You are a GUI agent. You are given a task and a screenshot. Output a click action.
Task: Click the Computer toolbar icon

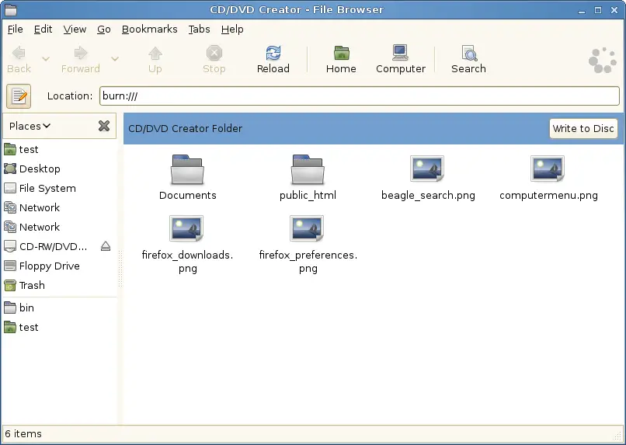pos(400,59)
